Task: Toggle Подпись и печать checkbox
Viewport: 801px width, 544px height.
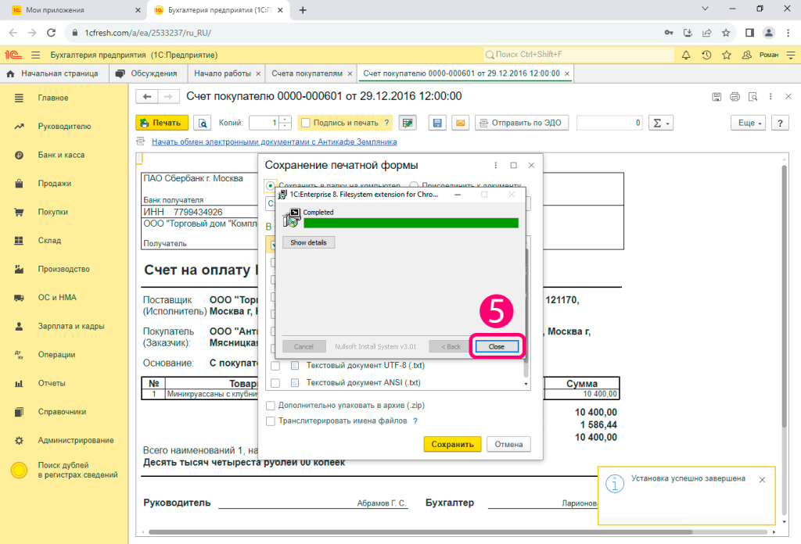Action: (x=306, y=123)
